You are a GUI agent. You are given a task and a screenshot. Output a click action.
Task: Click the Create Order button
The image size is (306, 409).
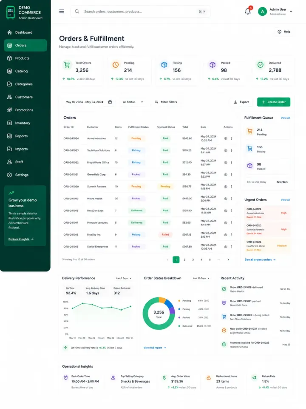(274, 102)
